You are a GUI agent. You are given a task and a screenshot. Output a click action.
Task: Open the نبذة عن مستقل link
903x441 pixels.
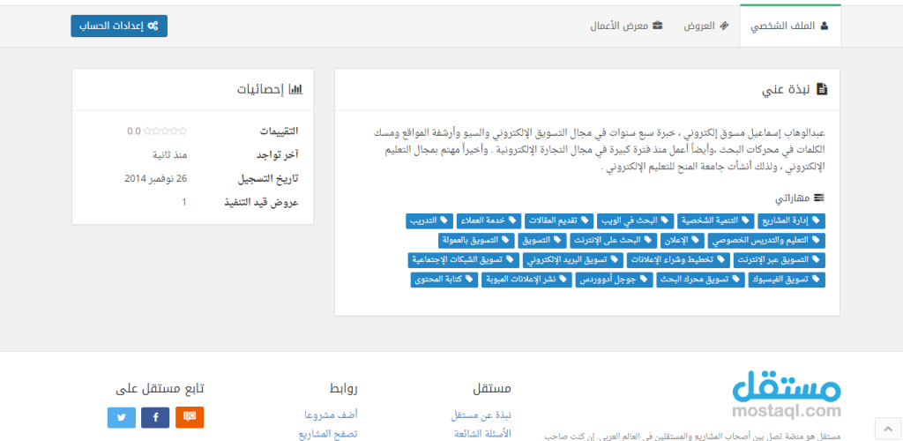click(481, 415)
